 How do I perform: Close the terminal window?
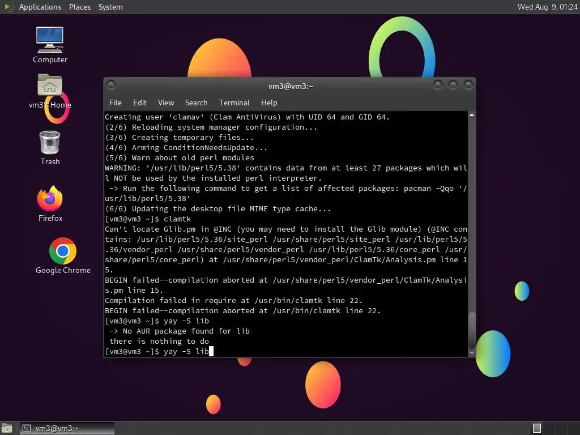468,86
